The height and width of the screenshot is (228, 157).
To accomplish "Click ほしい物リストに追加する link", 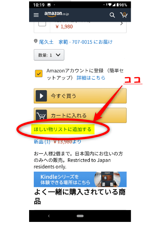I will coord(63,129).
